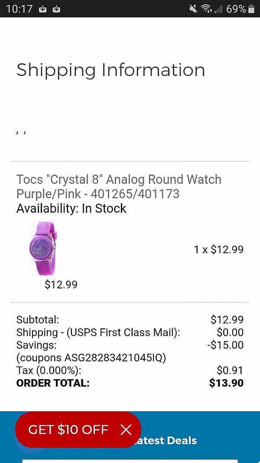Tap the coupon code ASG28283421045IQ text
Image resolution: width=260 pixels, height=463 pixels.
pyautogui.click(x=91, y=357)
